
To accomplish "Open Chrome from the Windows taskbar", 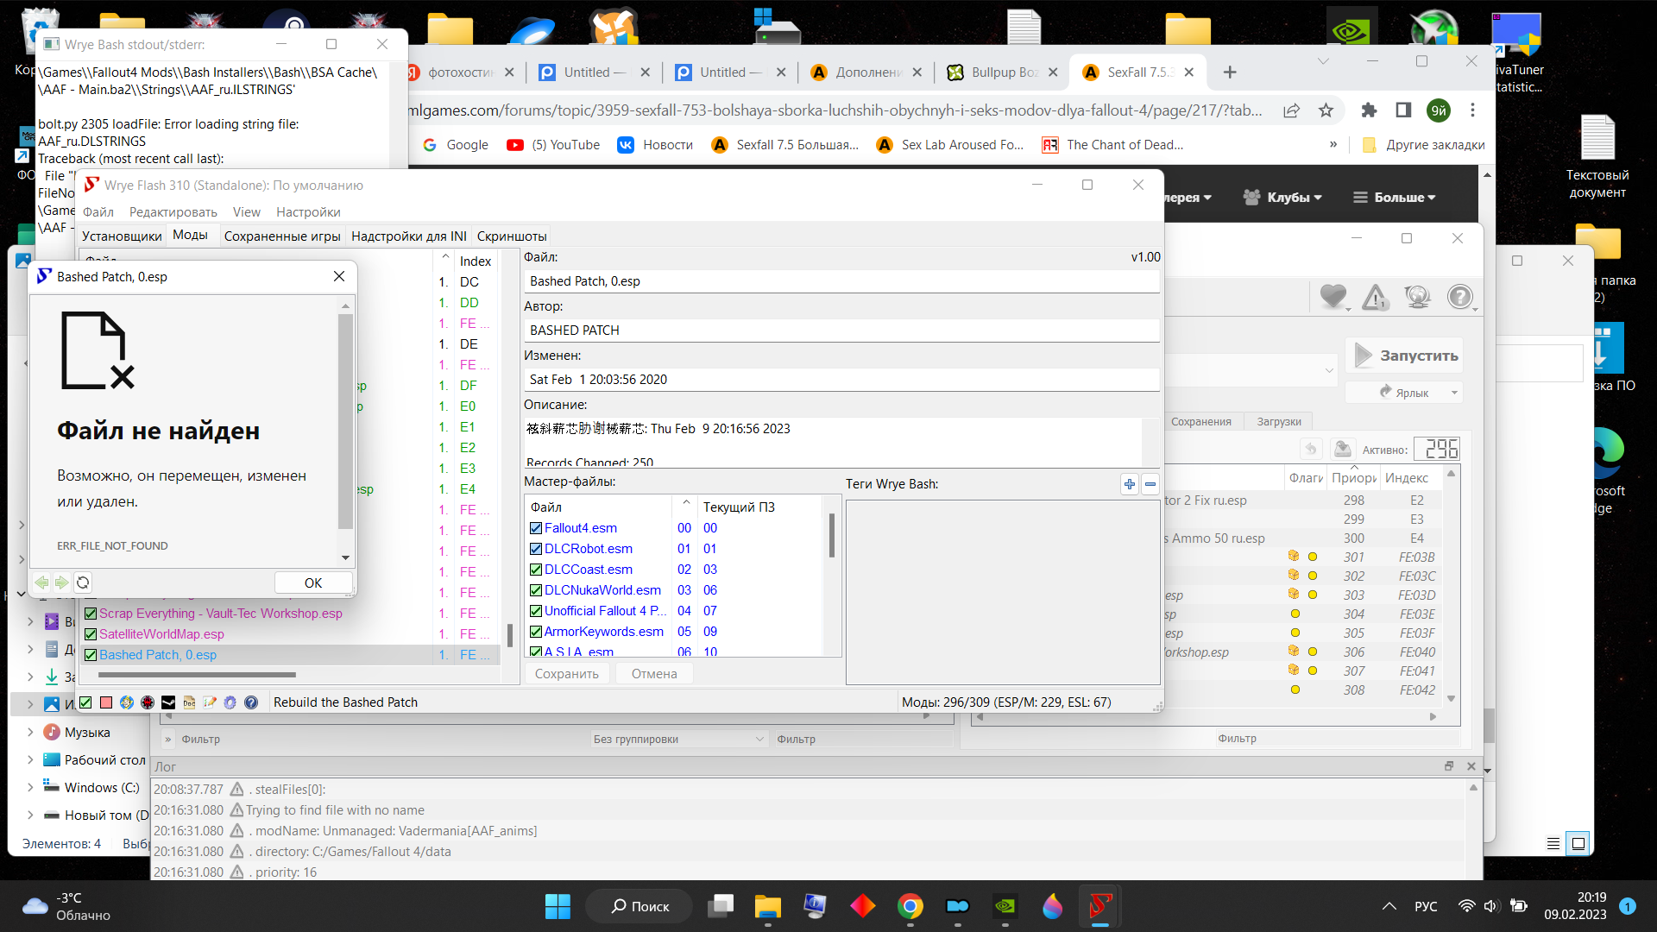I will coord(910,906).
